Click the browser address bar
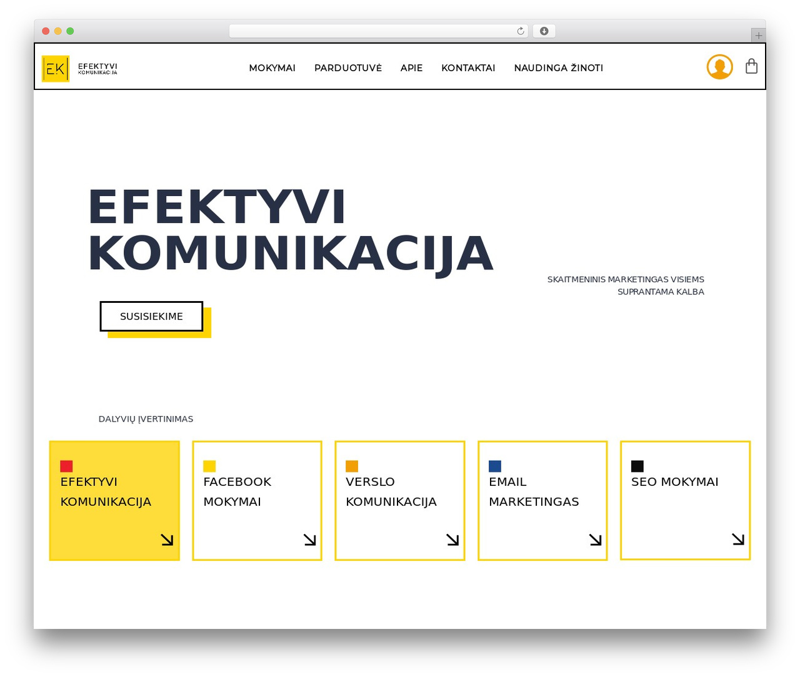This screenshot has width=800, height=677. point(378,31)
